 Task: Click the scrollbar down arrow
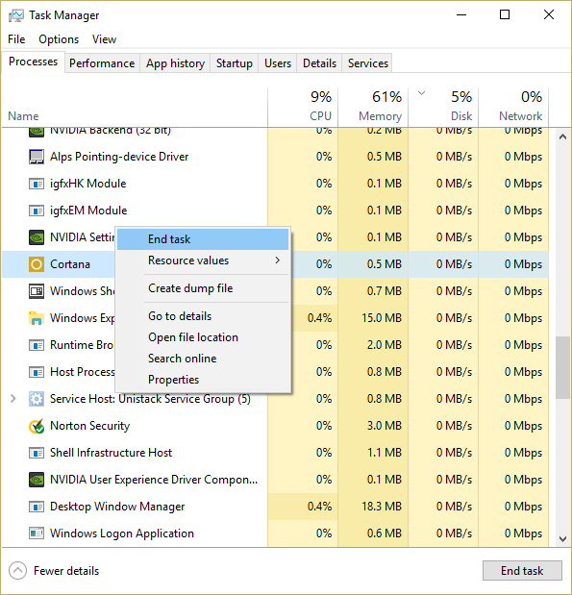click(563, 539)
